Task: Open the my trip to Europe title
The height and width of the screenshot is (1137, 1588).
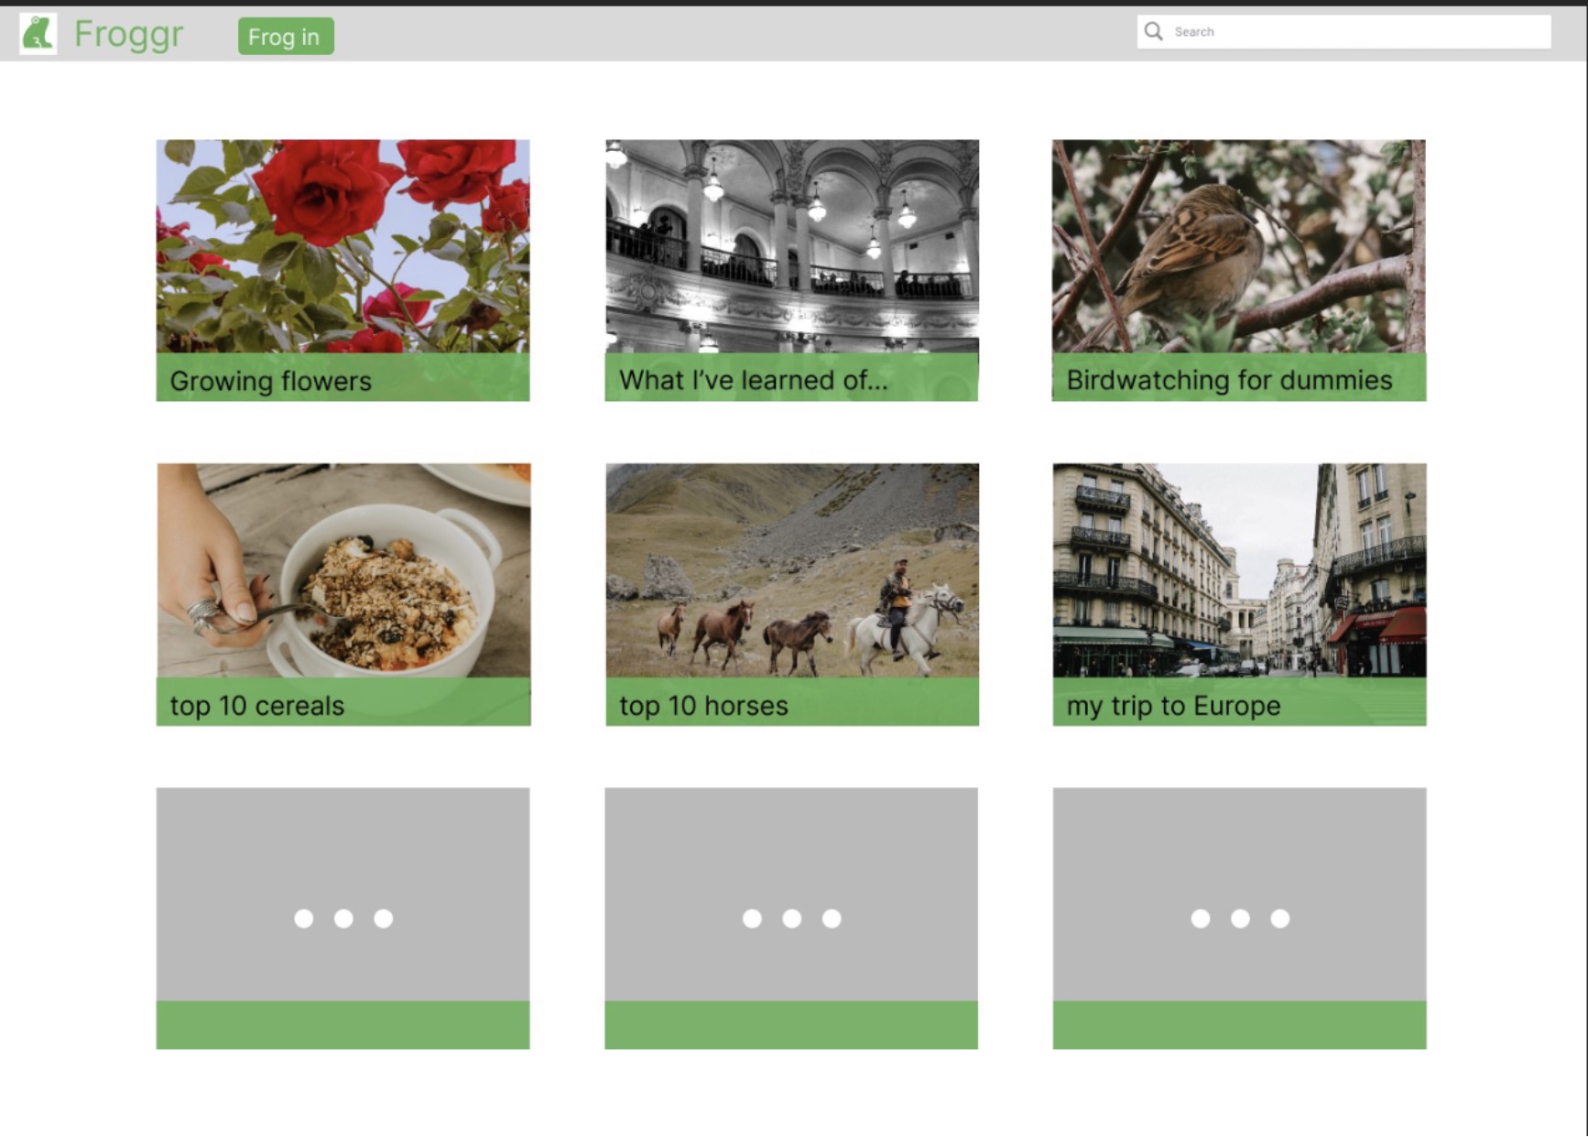Action: [x=1173, y=706]
